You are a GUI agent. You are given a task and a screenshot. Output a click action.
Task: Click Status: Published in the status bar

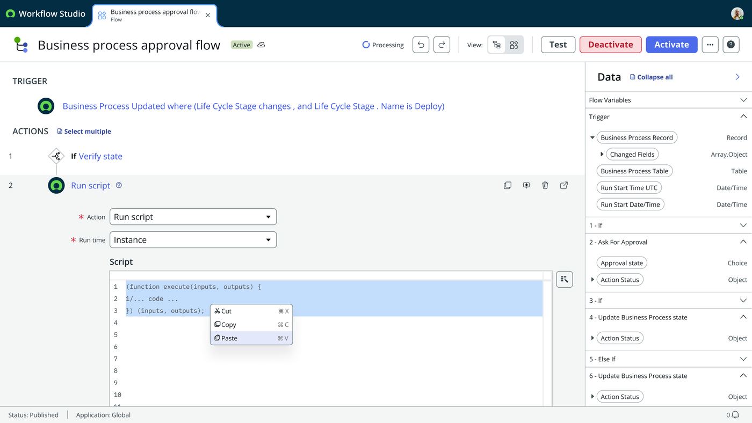[33, 415]
